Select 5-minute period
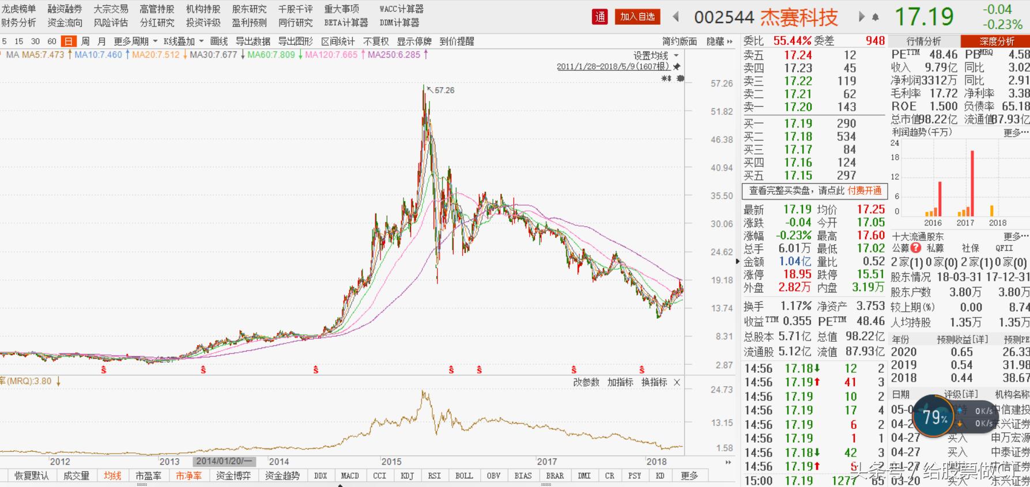This screenshot has height=487, width=1030. coord(5,41)
